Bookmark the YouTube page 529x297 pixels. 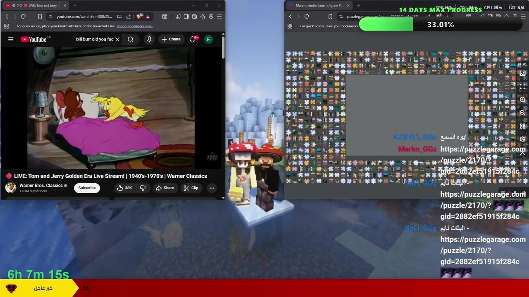[x=40, y=16]
